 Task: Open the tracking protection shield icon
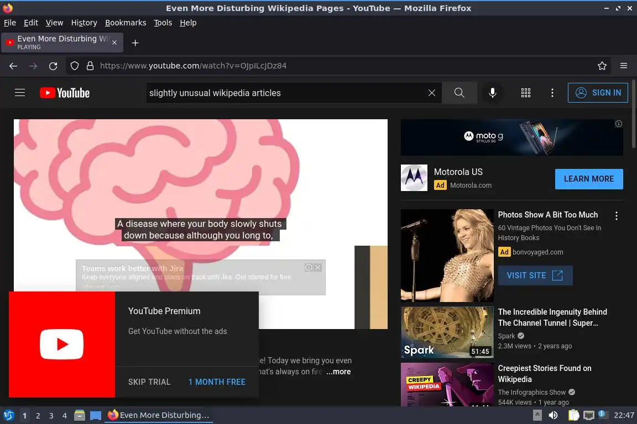click(74, 66)
